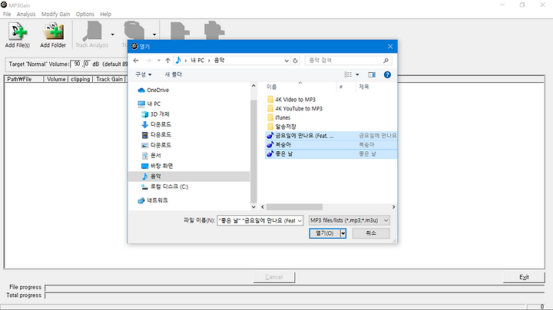The image size is (553, 310).
Task: Open the Track Gain dropdown arrow
Action: pyautogui.click(x=154, y=35)
